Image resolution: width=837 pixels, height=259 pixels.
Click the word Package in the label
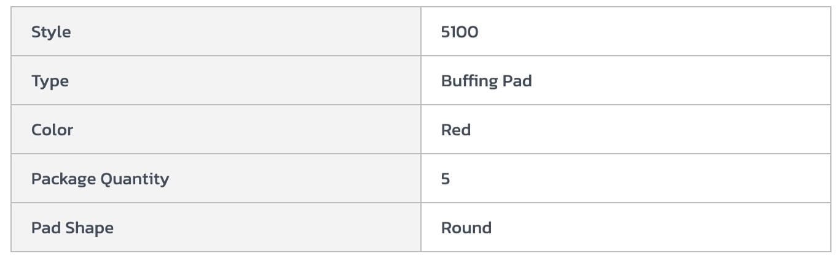pos(64,179)
